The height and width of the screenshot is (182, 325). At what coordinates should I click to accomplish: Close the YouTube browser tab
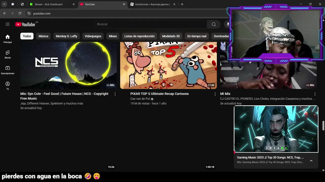click(x=124, y=4)
